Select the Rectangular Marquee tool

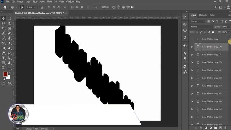point(9,18)
